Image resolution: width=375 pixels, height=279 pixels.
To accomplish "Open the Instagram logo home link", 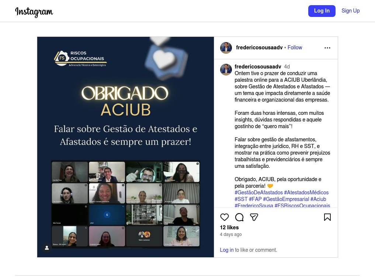I will (34, 12).
